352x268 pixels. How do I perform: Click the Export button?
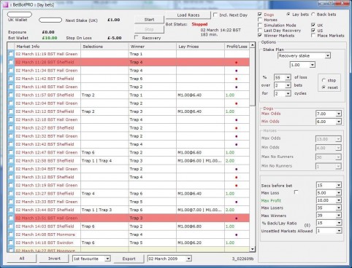tap(129, 259)
